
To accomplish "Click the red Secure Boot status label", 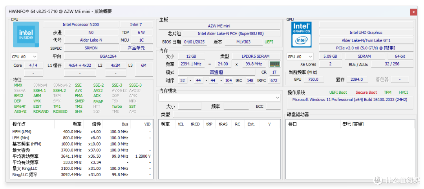I will pyautogui.click(x=366, y=92).
